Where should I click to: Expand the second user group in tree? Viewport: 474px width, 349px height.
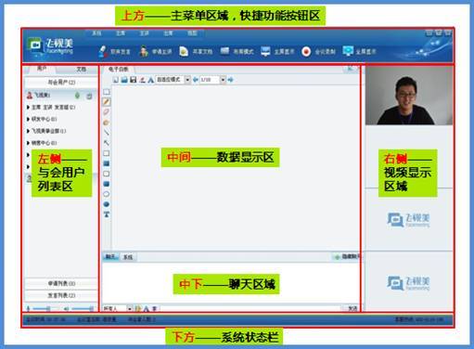(28, 119)
